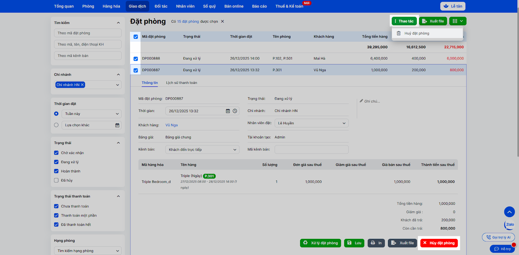
Task: Click the pencil icon beside Ghi chú
Action: (361, 101)
